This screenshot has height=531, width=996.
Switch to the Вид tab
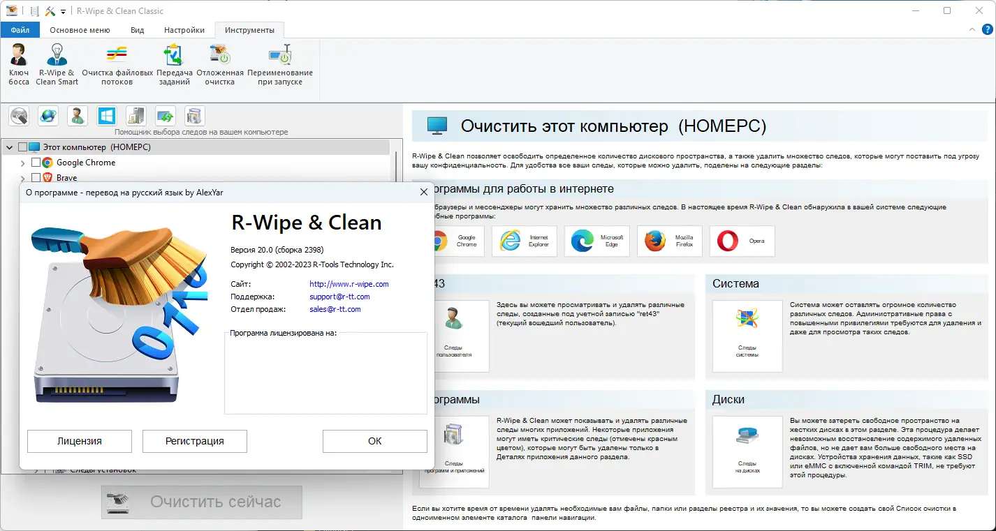pyautogui.click(x=138, y=30)
